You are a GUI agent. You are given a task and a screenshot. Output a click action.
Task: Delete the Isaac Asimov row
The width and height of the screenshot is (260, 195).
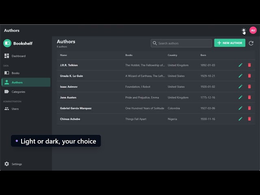click(x=249, y=87)
